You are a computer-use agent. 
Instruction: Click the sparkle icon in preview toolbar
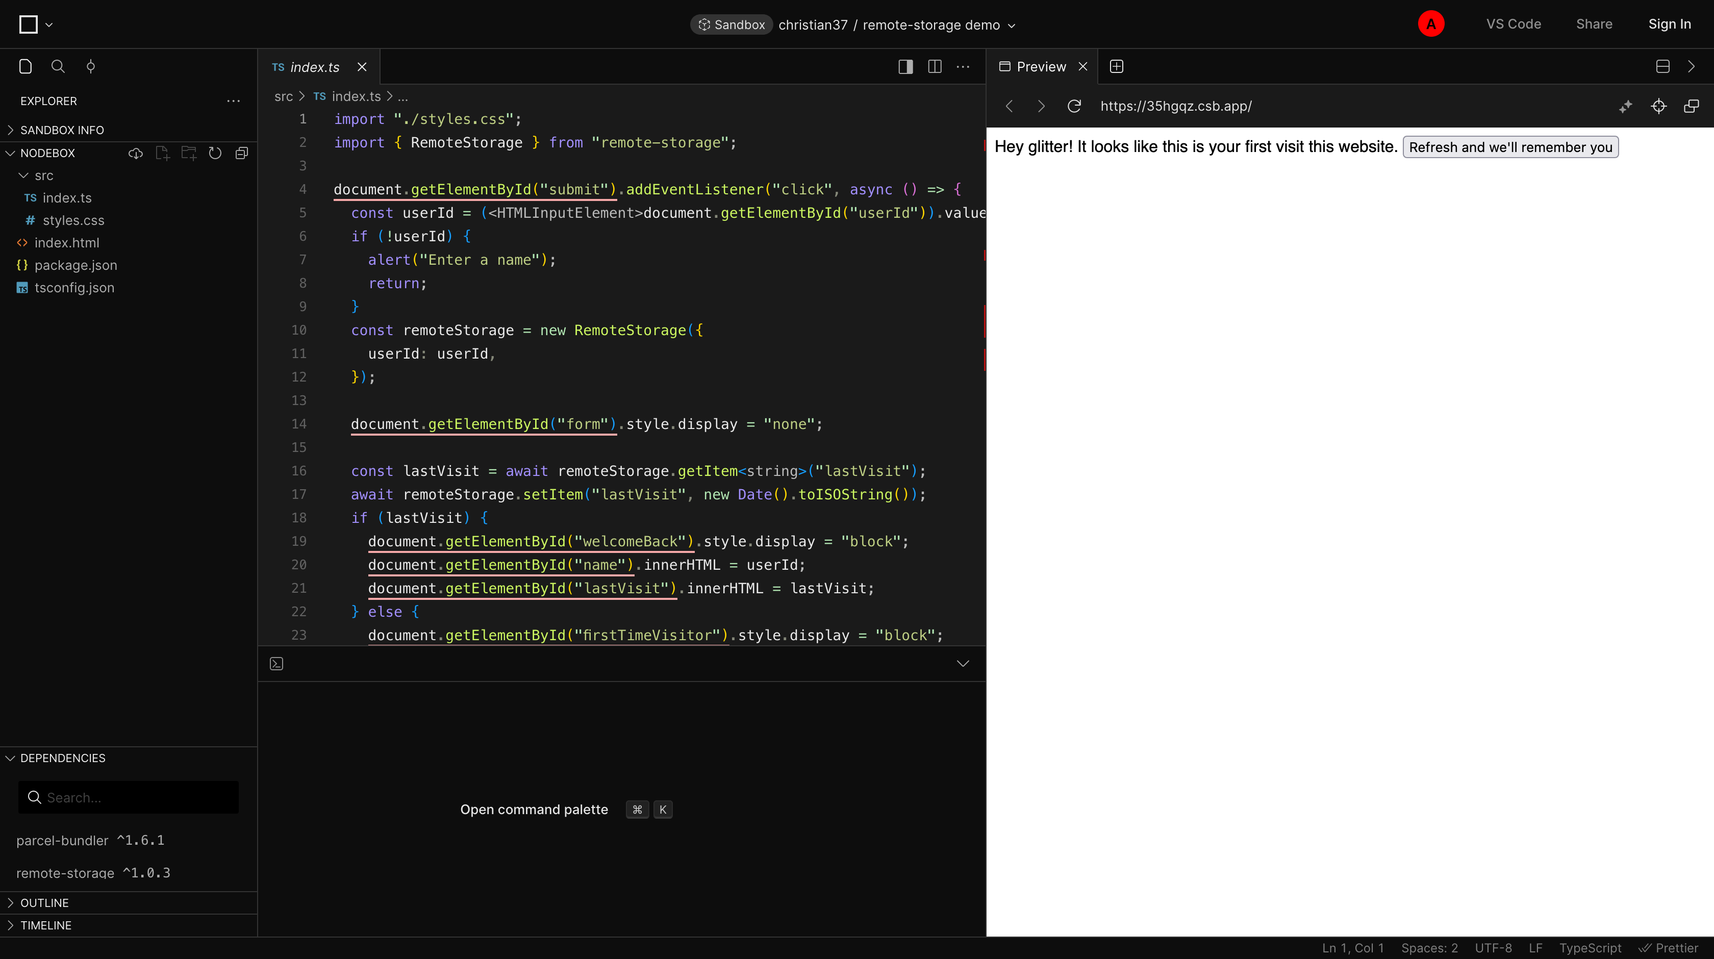[1626, 107]
